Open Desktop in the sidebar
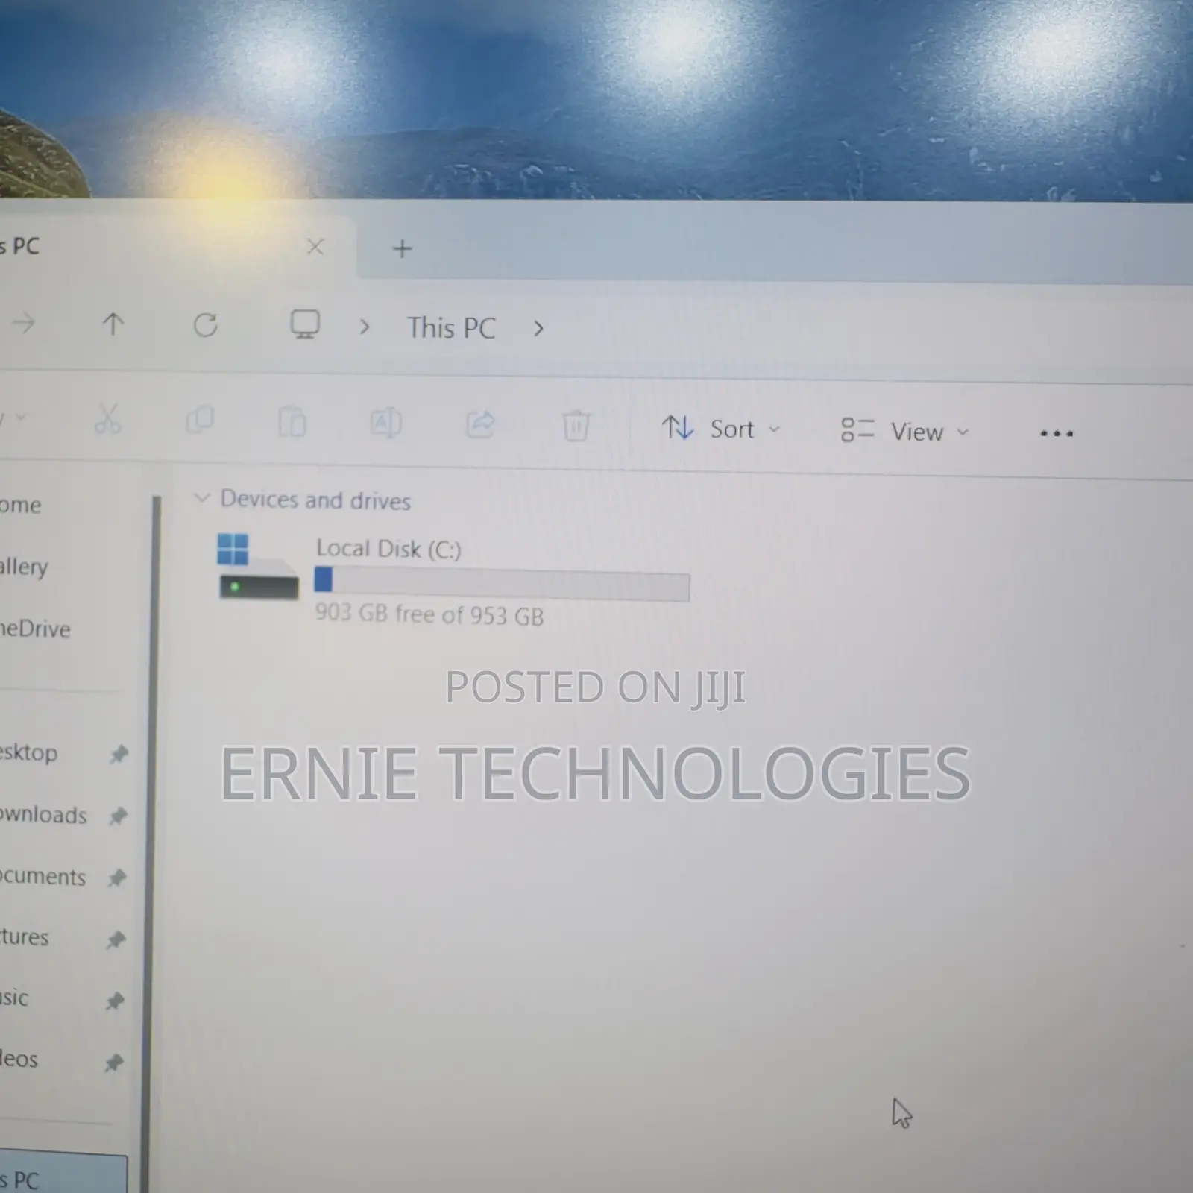The image size is (1193, 1193). click(28, 752)
